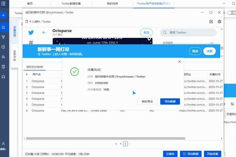236x157 pixels.
Task: Click the back arrow beside Octoparse
Action: (x=44, y=32)
